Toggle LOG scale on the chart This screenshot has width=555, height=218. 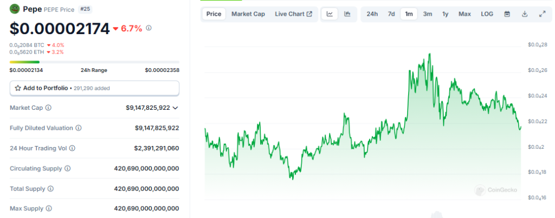coord(487,14)
